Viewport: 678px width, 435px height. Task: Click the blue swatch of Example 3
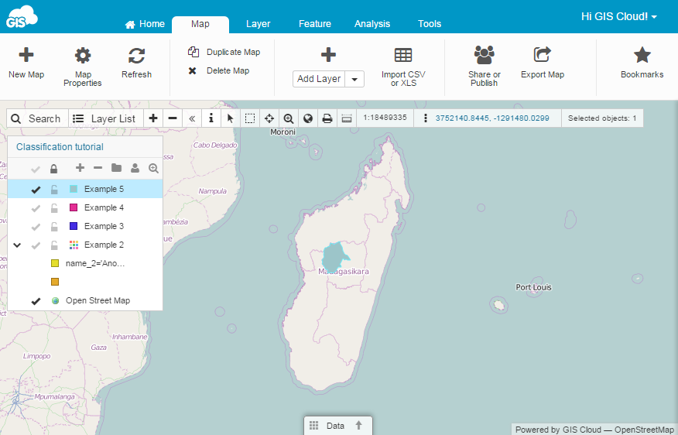coord(74,226)
